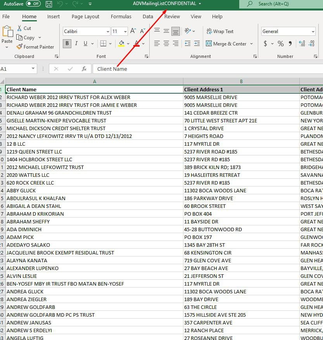
Task: Increase indent in Alignment group
Action: pos(197,44)
